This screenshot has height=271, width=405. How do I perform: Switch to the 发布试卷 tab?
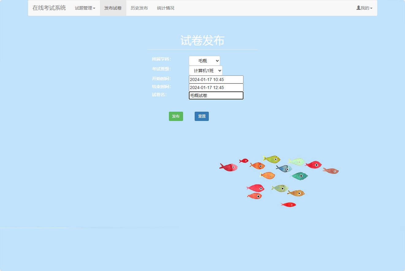pos(113,8)
